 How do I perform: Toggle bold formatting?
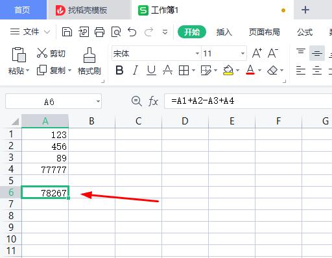(119, 70)
